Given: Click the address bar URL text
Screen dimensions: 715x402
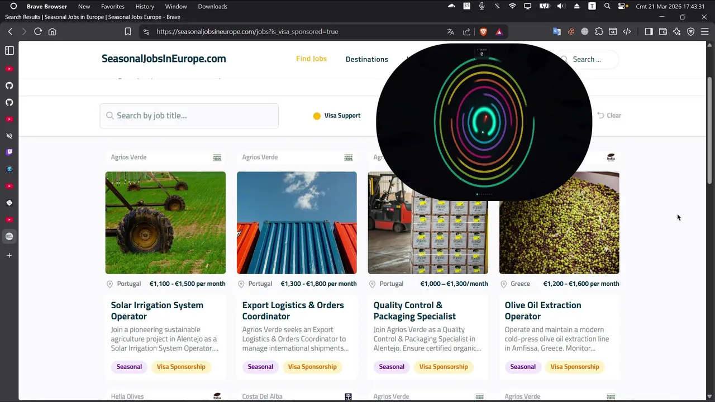Looking at the screenshot, I should 247,32.
